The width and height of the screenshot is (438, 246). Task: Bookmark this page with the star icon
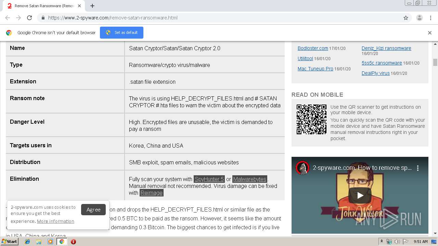[x=406, y=18]
